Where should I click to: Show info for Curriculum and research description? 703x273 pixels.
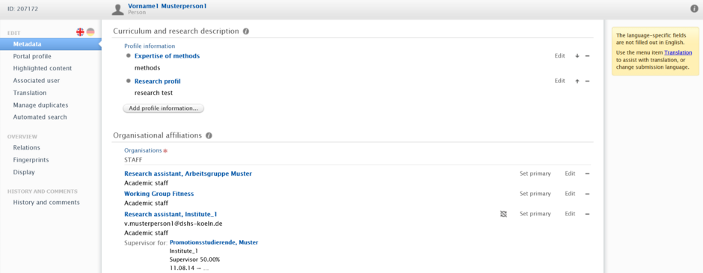pos(246,31)
